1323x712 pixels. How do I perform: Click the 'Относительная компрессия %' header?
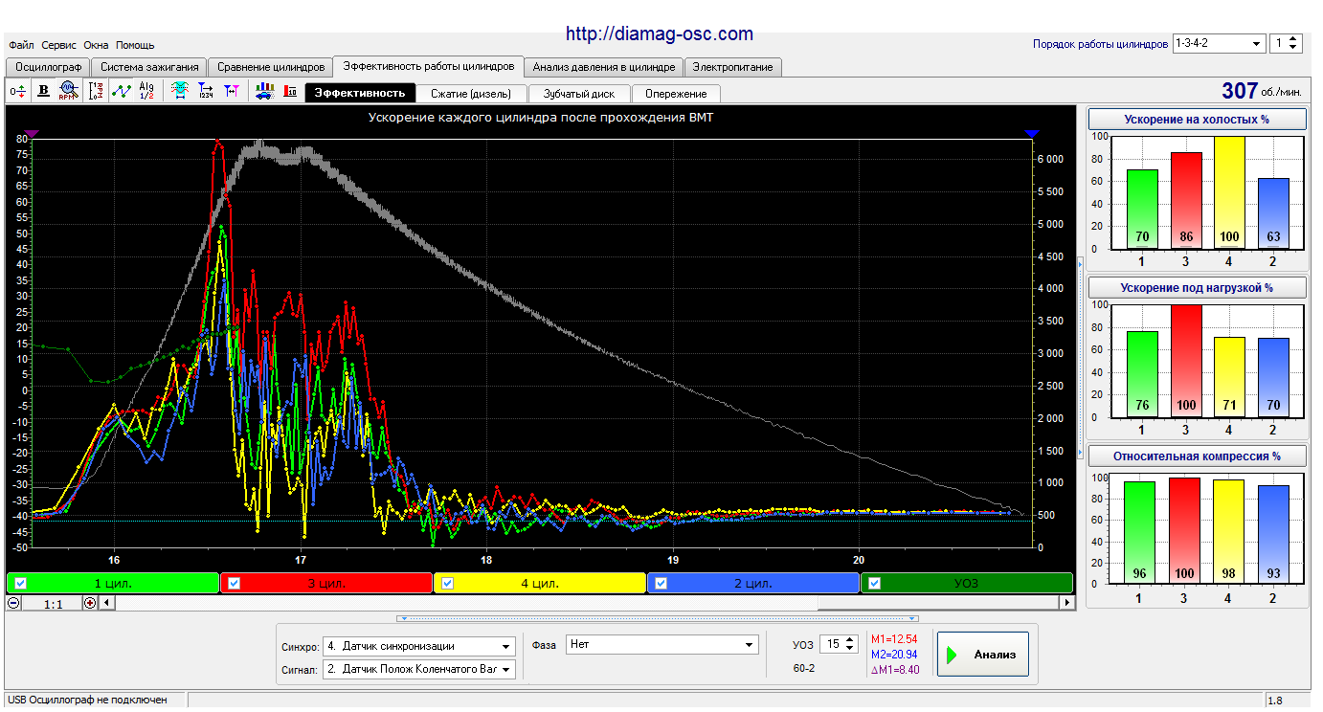(x=1197, y=456)
